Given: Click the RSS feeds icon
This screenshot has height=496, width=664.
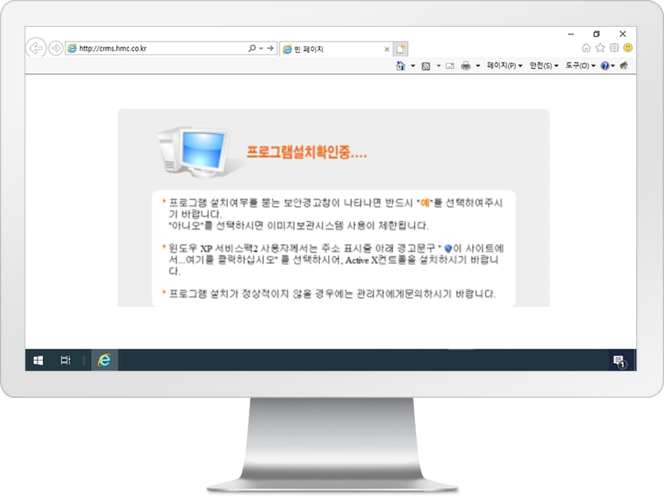Looking at the screenshot, I should pyautogui.click(x=426, y=66).
